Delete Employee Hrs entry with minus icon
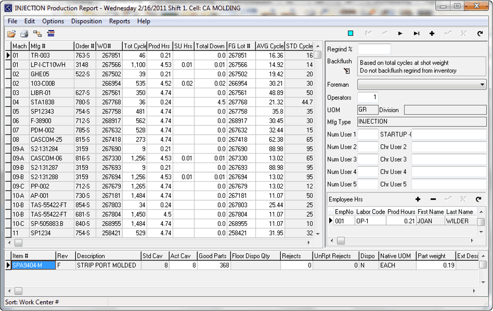 pos(433,199)
